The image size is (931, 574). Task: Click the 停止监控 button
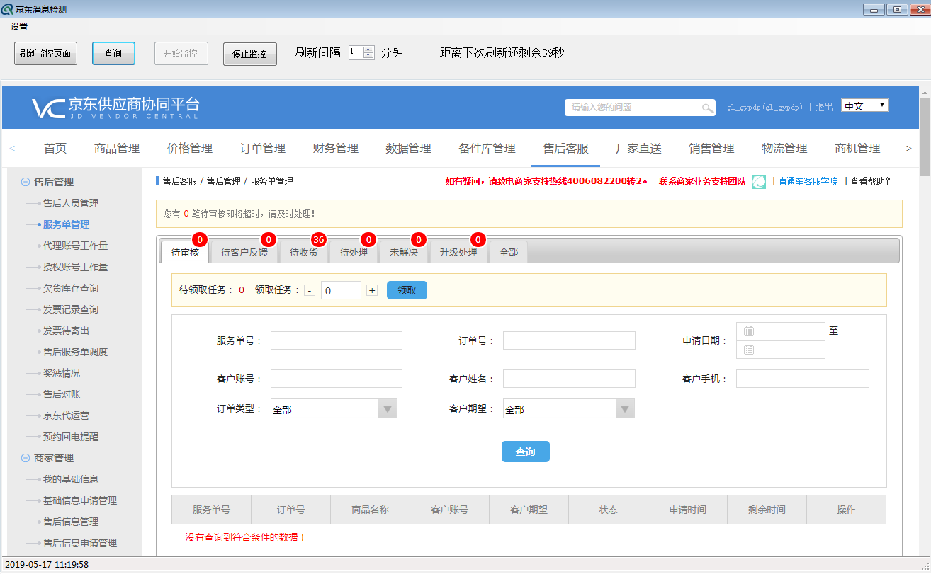pos(249,54)
